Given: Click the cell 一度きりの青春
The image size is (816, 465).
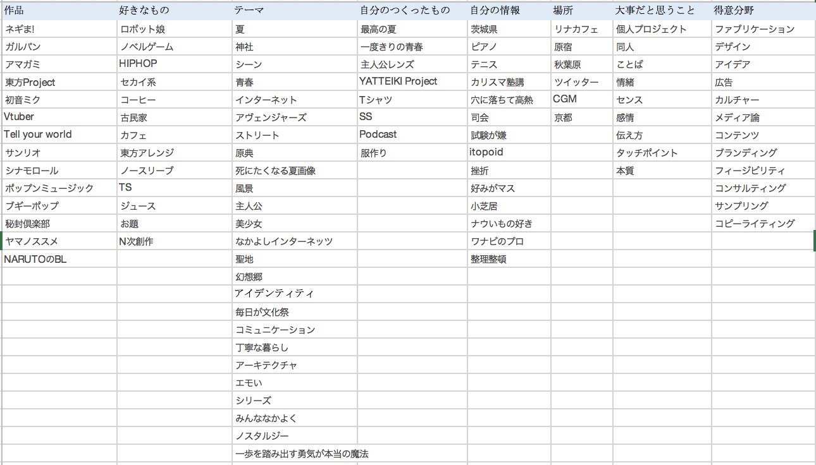Looking at the screenshot, I should click(412, 47).
